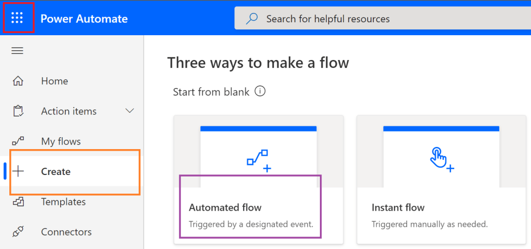Viewport: 531px width, 249px height.
Task: Choose the Automated flow card
Action: [x=258, y=179]
